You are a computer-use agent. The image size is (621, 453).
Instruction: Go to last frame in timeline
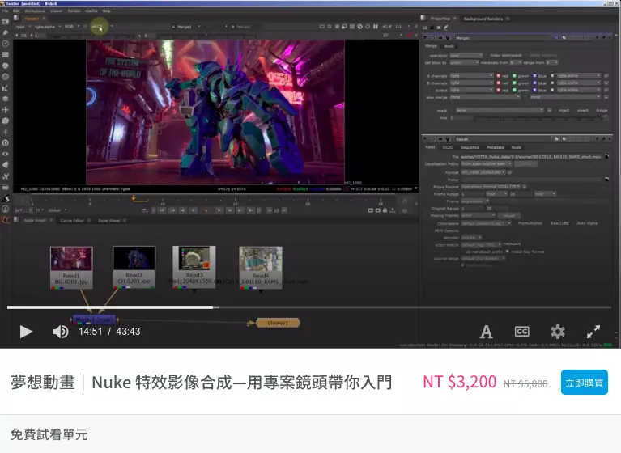pos(250,210)
